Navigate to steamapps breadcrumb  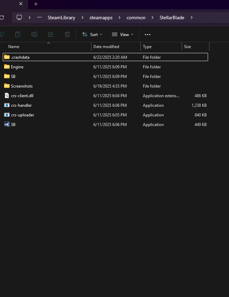coord(101,18)
